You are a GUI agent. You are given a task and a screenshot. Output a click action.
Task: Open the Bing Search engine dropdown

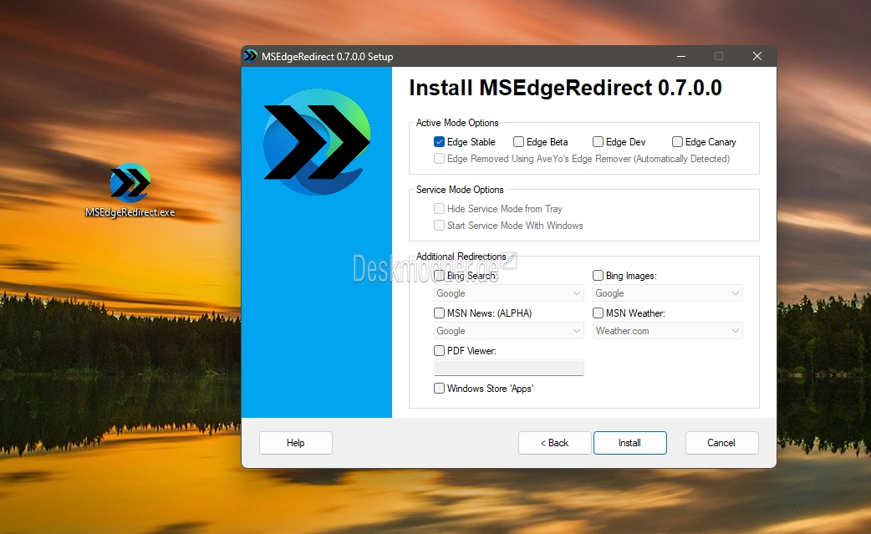pyautogui.click(x=508, y=293)
